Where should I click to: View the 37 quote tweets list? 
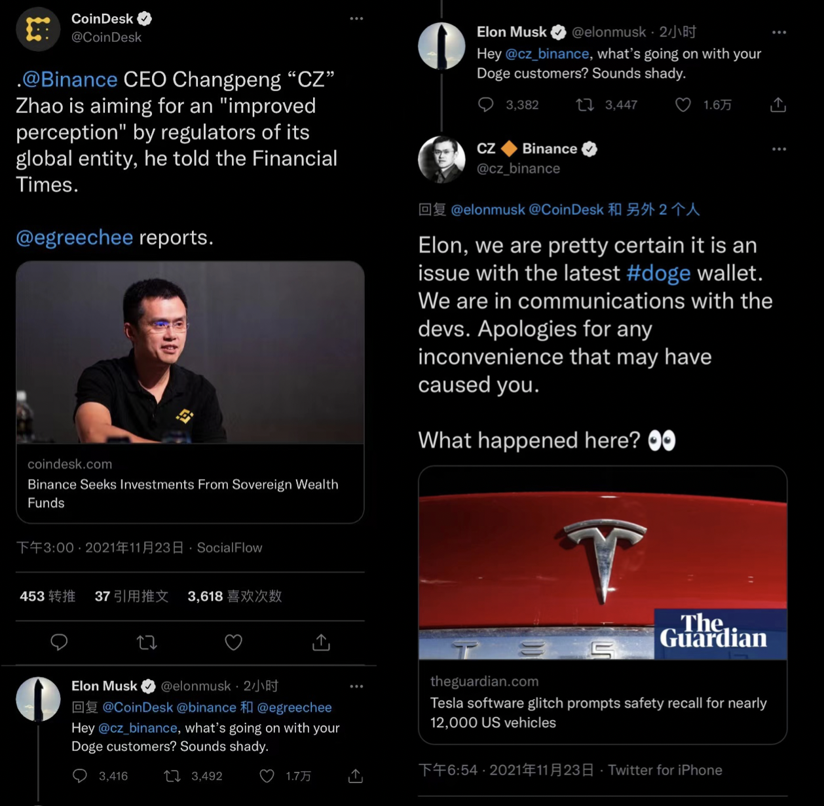[x=131, y=596]
